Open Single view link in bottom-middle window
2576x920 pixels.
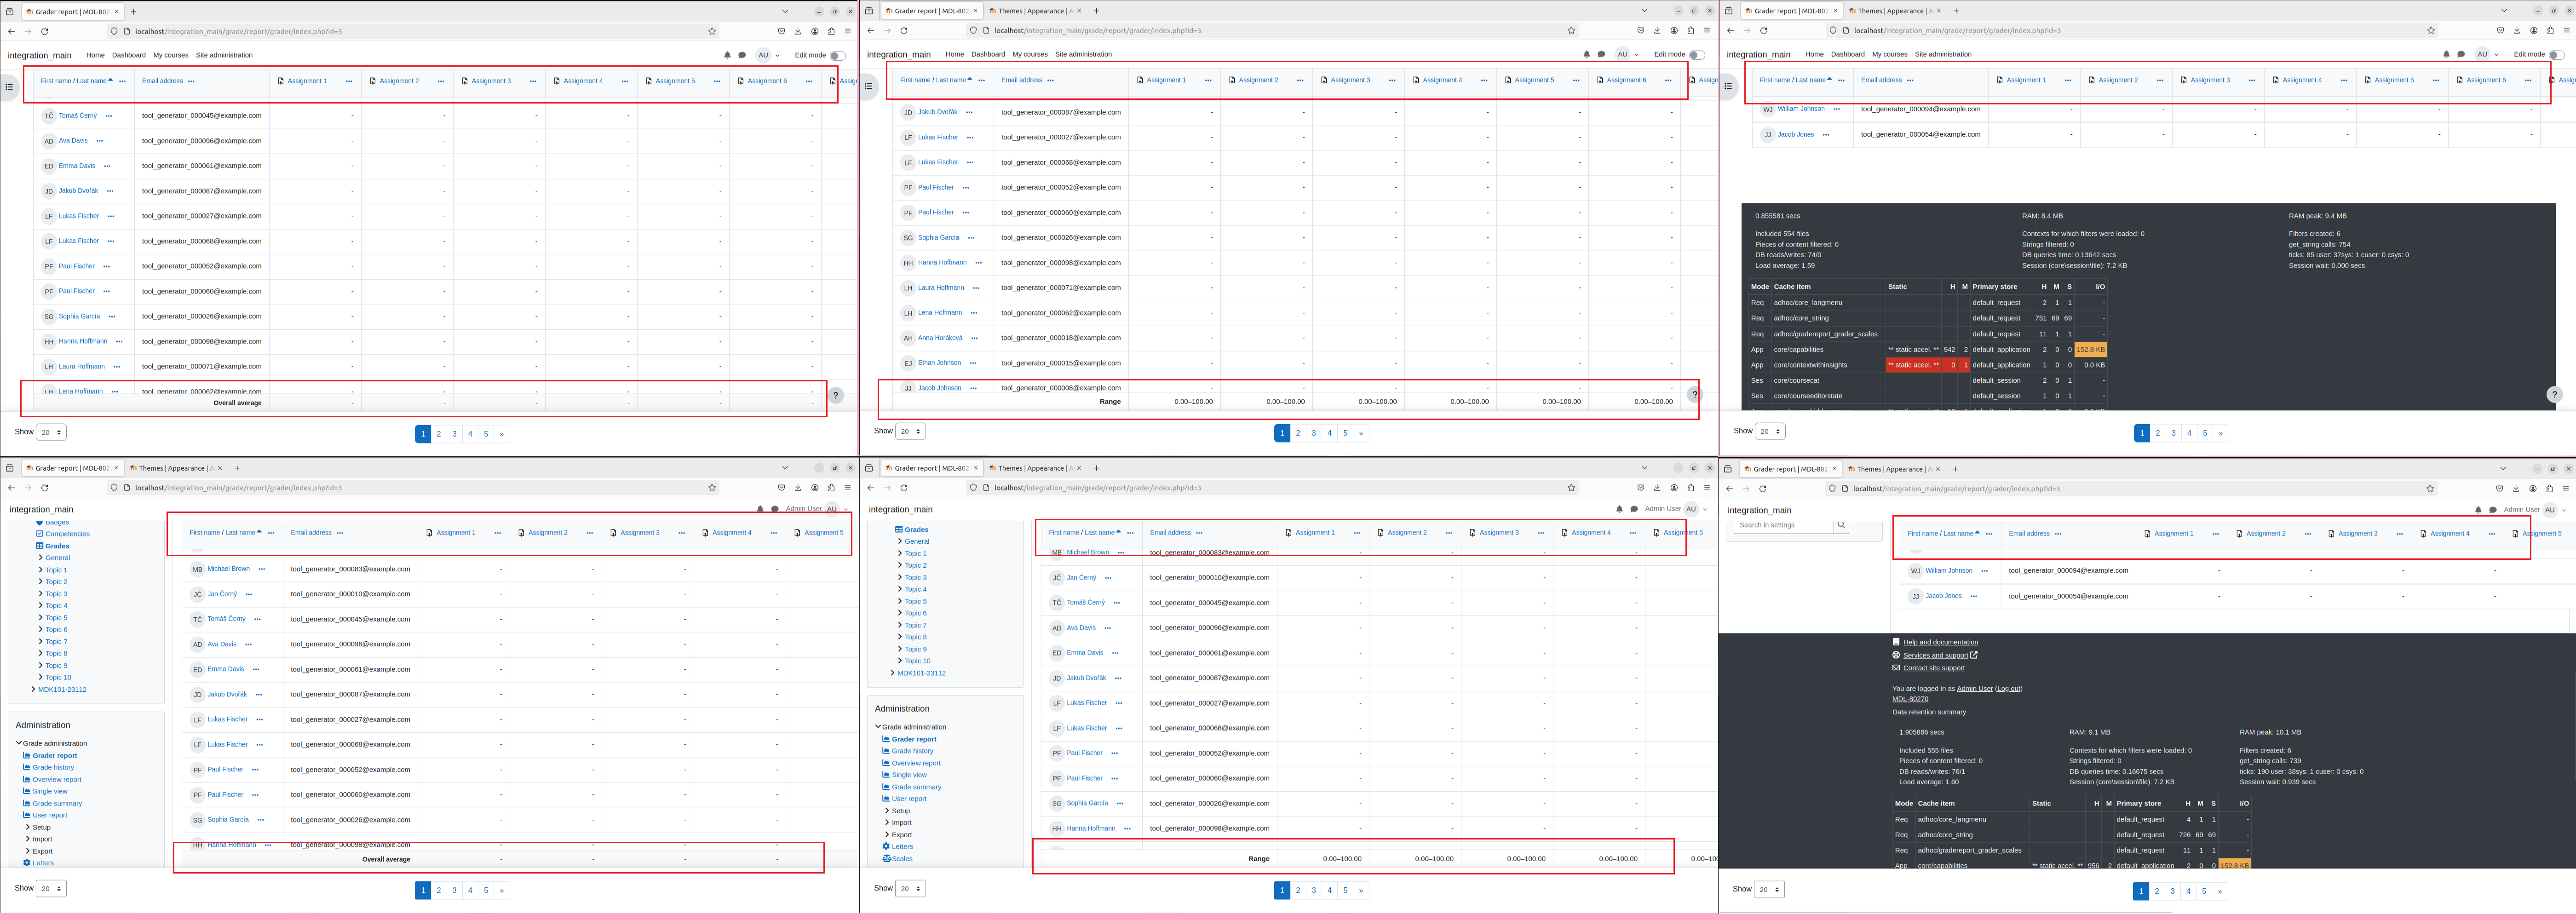[909, 775]
